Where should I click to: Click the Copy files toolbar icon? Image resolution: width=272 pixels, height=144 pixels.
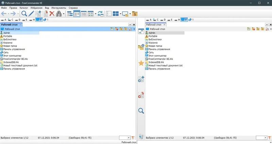click(38, 14)
